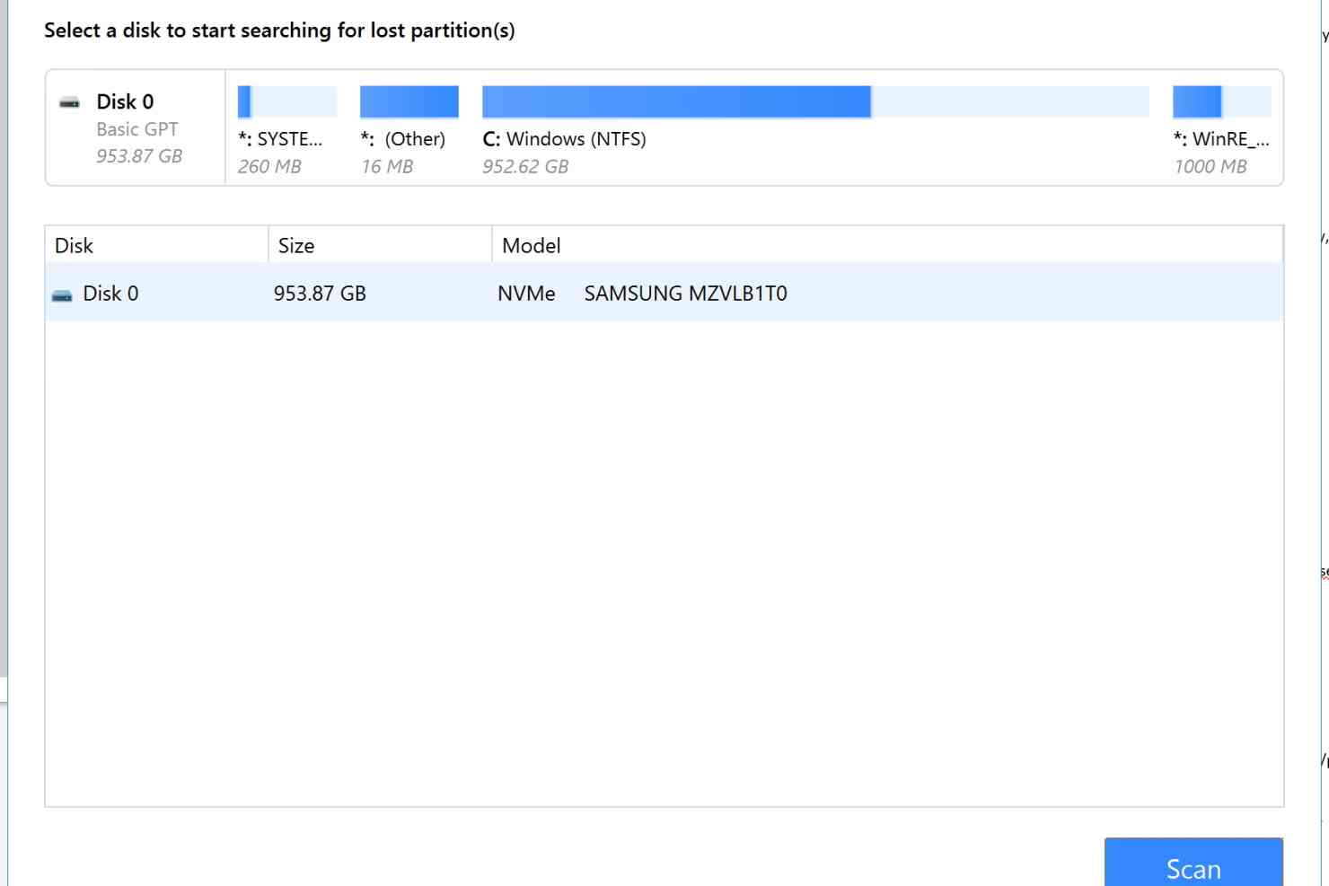Viewport: 1329px width, 886px height.
Task: Click the Size column header
Action: (x=380, y=245)
